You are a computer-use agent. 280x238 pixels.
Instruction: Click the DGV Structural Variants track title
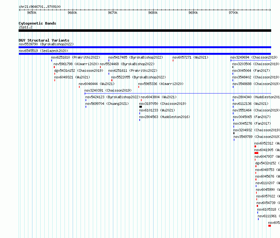44,40
